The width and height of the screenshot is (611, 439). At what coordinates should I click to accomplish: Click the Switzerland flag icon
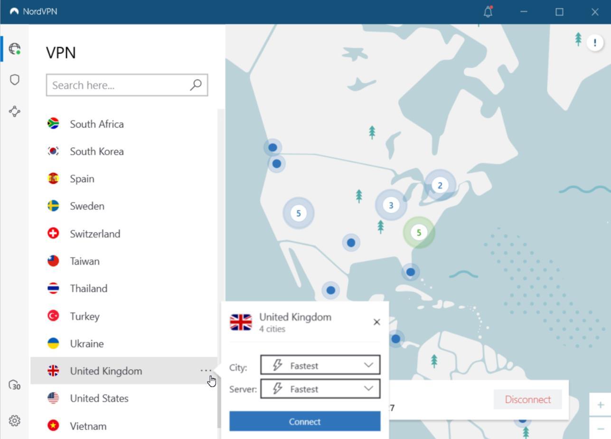53,233
